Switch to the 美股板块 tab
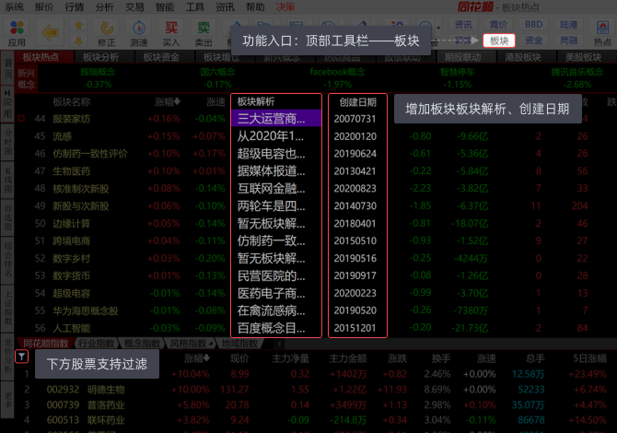 pos(583,57)
